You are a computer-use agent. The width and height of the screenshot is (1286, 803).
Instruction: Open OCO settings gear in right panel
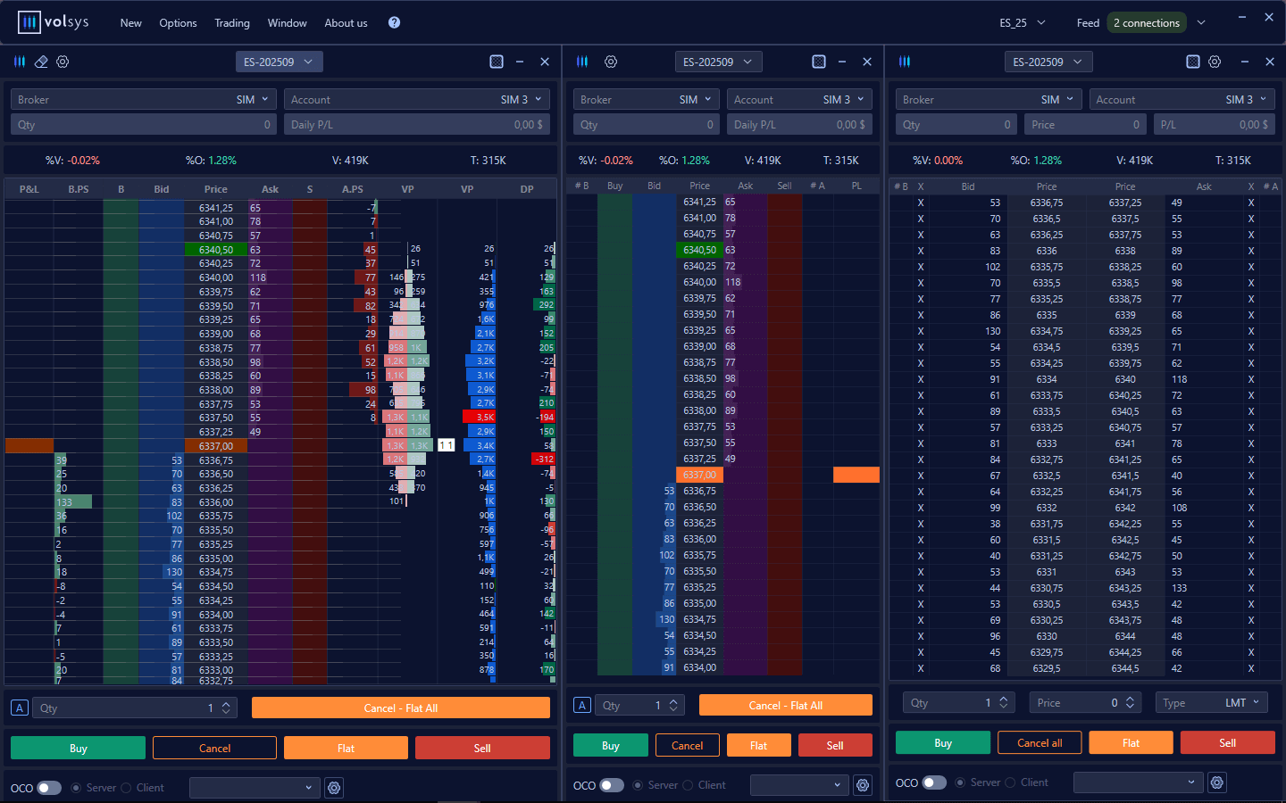point(1216,782)
